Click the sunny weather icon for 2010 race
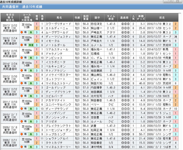Screen dimensions: 183x150 (x=22, y=122)
